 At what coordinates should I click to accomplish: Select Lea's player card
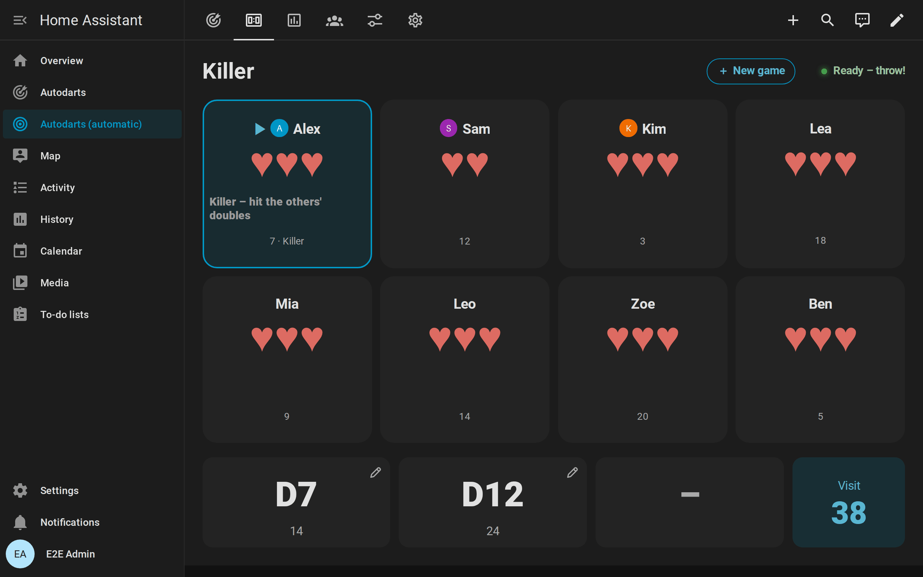point(820,184)
